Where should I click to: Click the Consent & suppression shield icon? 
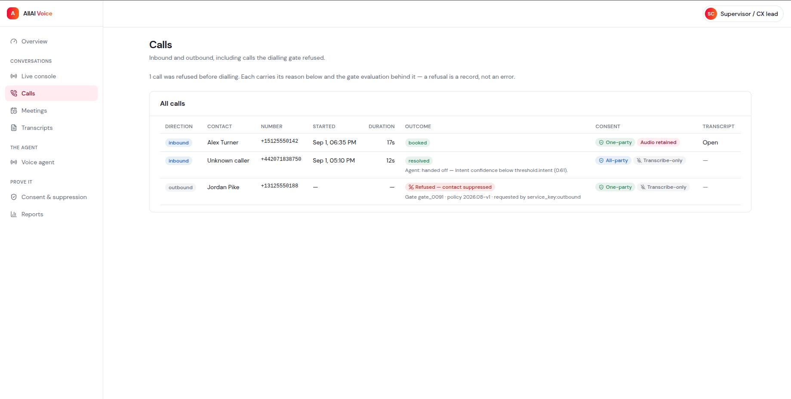click(14, 197)
